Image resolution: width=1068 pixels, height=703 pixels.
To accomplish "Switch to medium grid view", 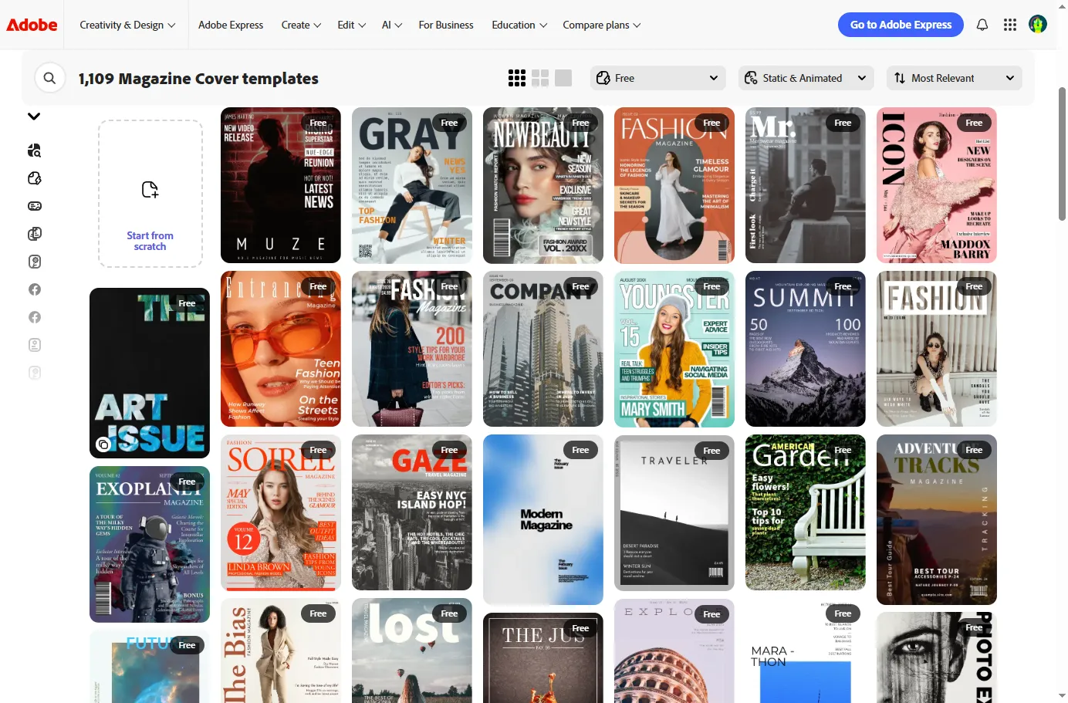I will [540, 78].
